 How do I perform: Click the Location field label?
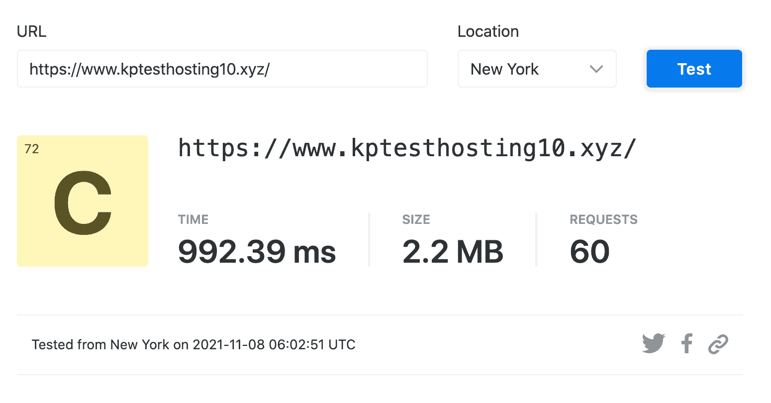[x=488, y=31]
